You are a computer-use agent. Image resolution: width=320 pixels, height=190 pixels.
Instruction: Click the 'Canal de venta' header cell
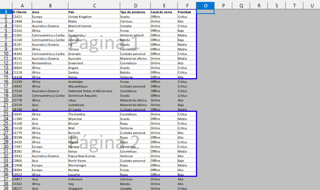162,12
